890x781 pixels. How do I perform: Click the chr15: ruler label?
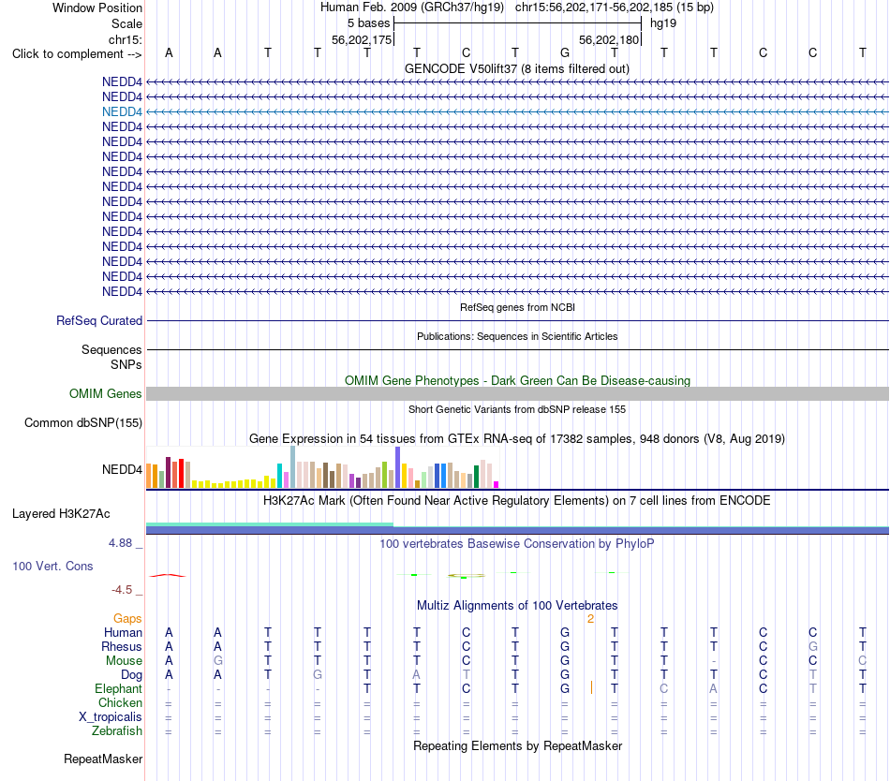tap(126, 39)
